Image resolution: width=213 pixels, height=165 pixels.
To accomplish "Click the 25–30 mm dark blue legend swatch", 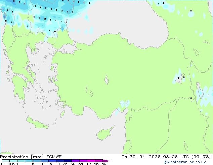I will click(x=68, y=161).
